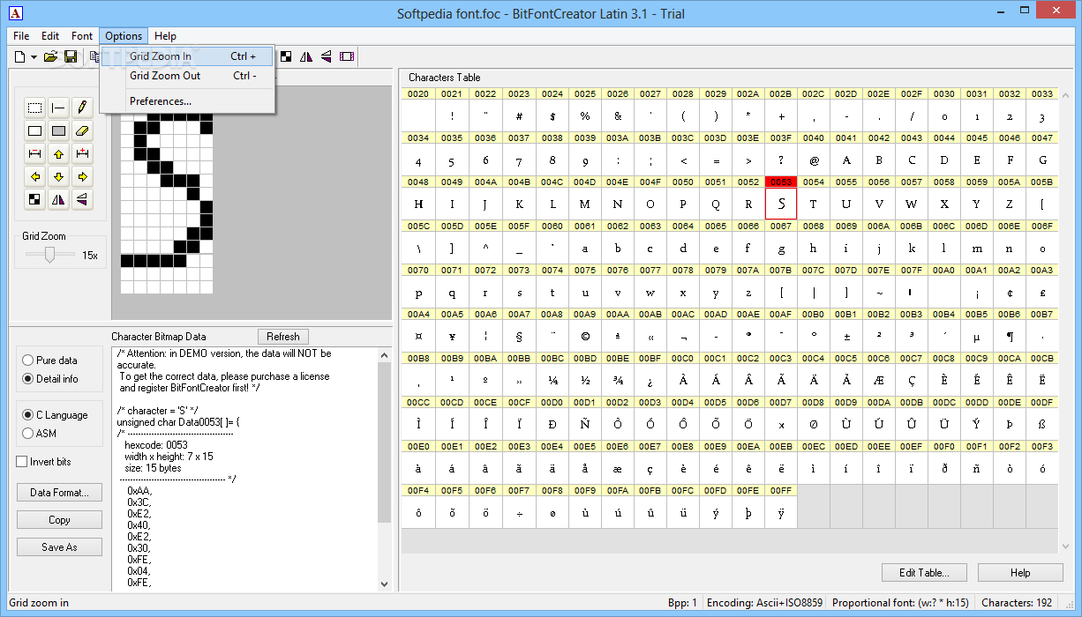1082x617 pixels.
Task: Click scroll up arrow of bitmap data
Action: 384,354
